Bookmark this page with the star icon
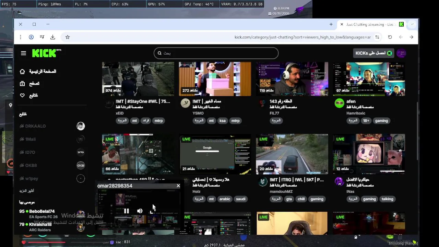439x247 pixels. [68, 37]
